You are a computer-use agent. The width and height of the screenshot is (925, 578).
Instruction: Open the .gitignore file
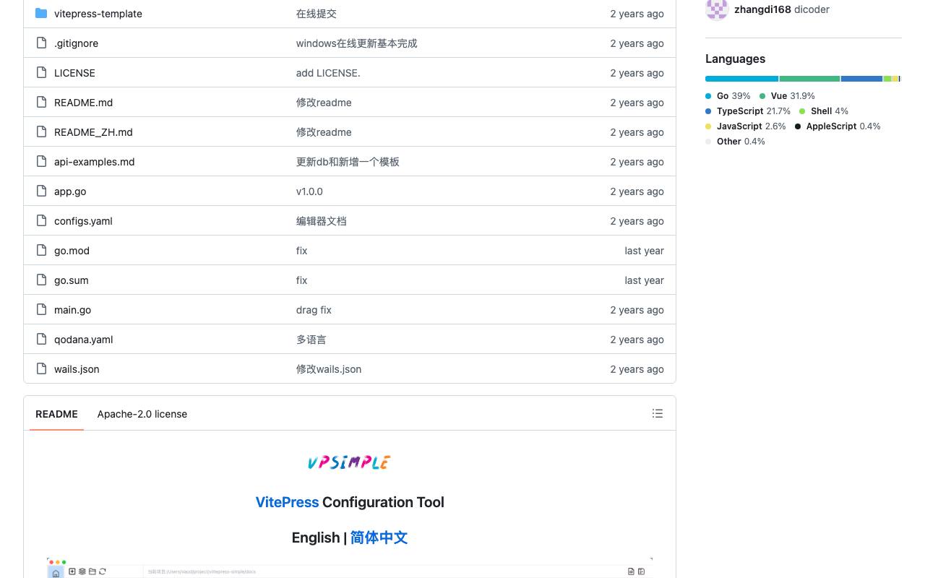(76, 43)
